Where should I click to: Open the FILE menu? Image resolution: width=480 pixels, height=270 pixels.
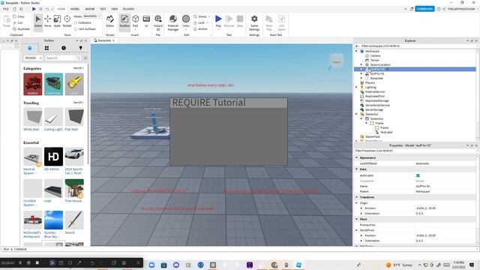point(6,9)
